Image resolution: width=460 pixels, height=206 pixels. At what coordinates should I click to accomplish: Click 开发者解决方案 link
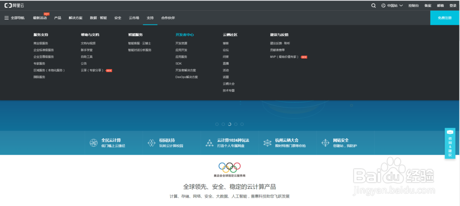click(x=186, y=70)
